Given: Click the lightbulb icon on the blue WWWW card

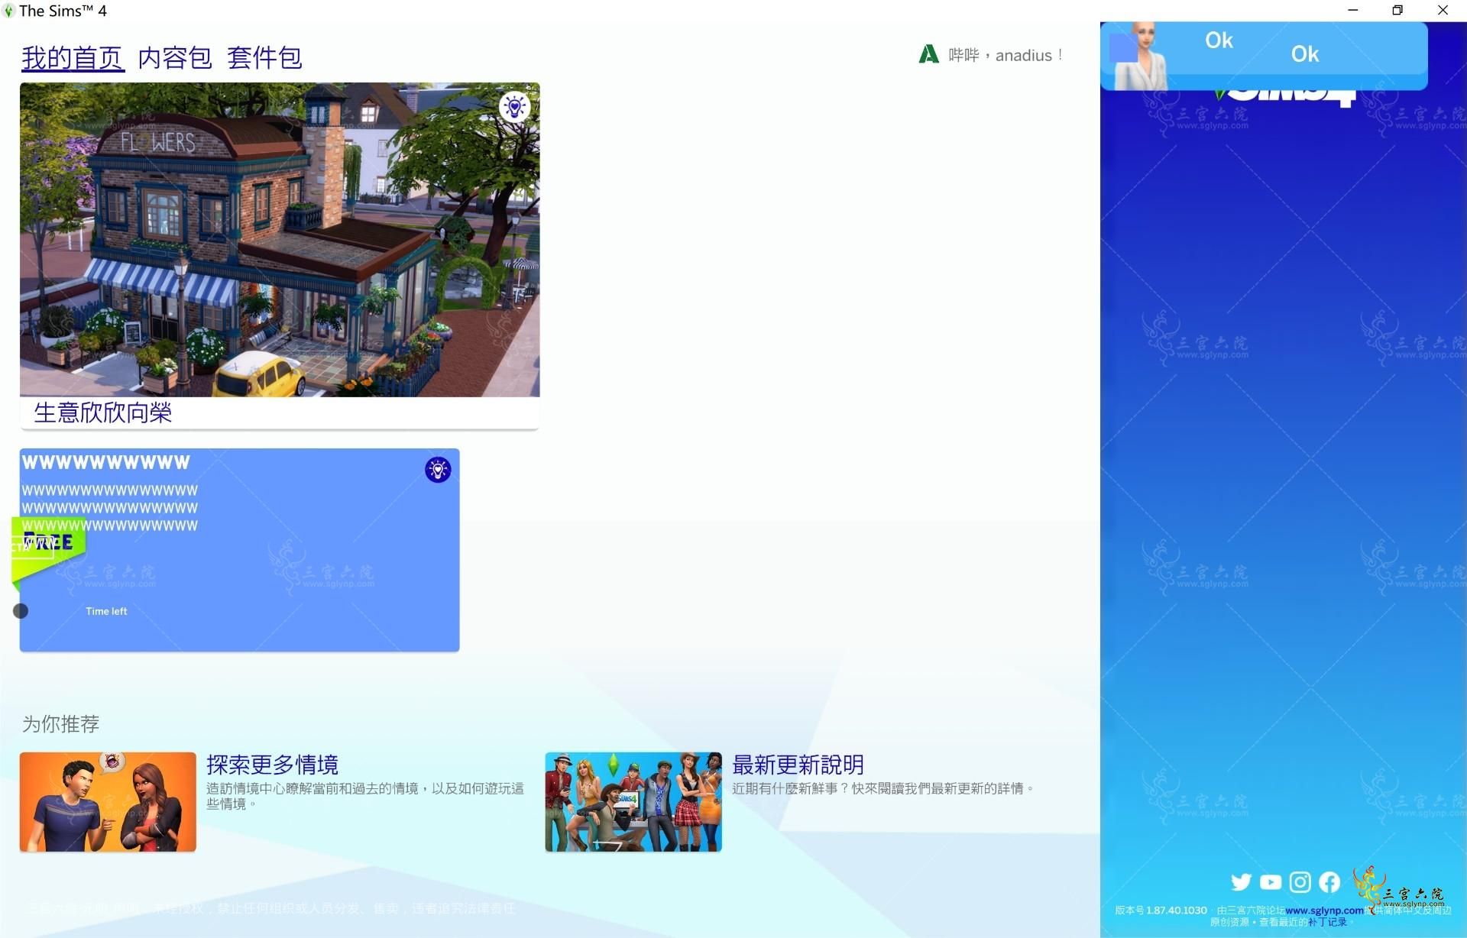Looking at the screenshot, I should pos(438,470).
